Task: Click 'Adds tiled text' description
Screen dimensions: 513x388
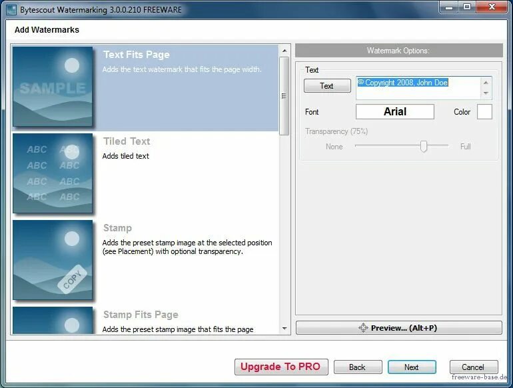Action: pos(126,156)
